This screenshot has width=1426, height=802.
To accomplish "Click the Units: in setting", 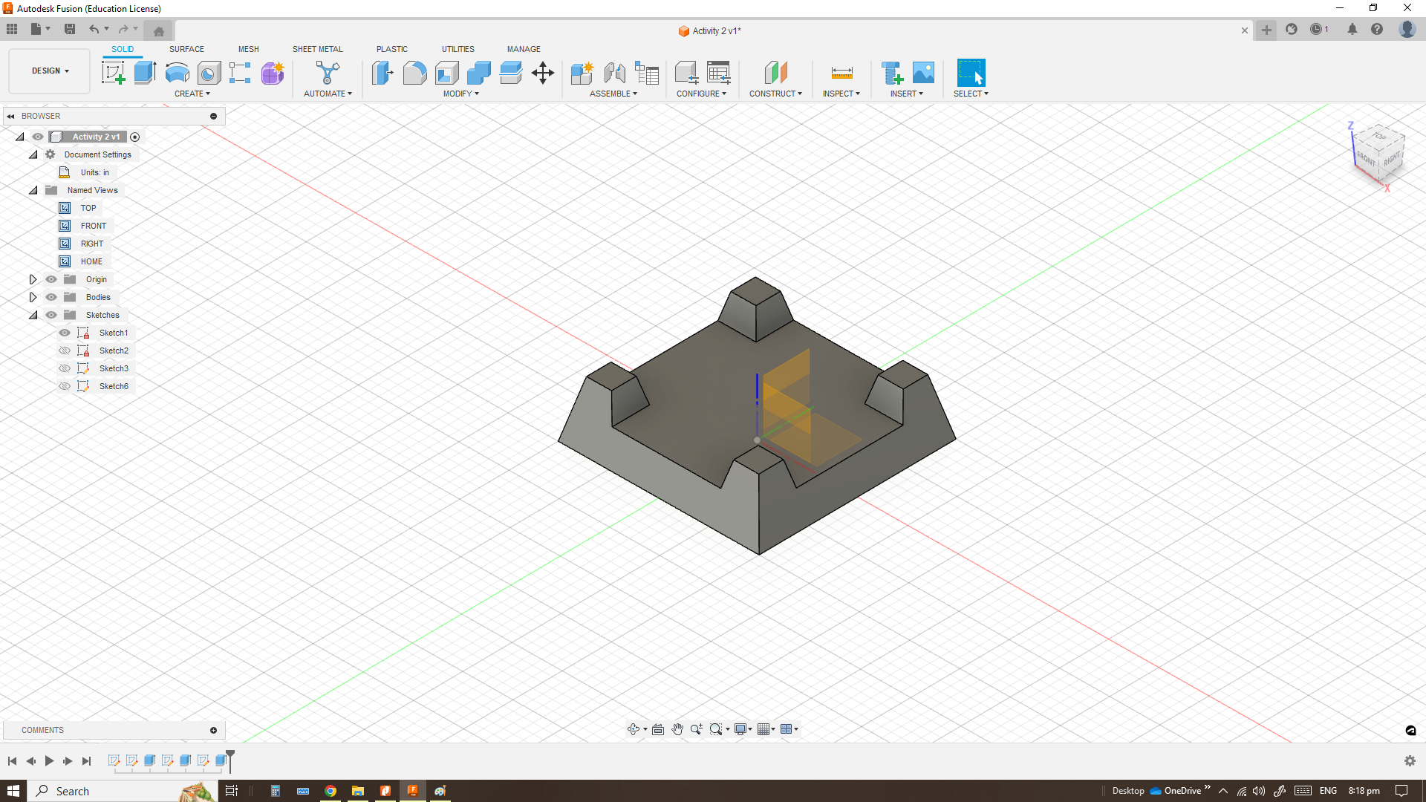I will pos(95,172).
